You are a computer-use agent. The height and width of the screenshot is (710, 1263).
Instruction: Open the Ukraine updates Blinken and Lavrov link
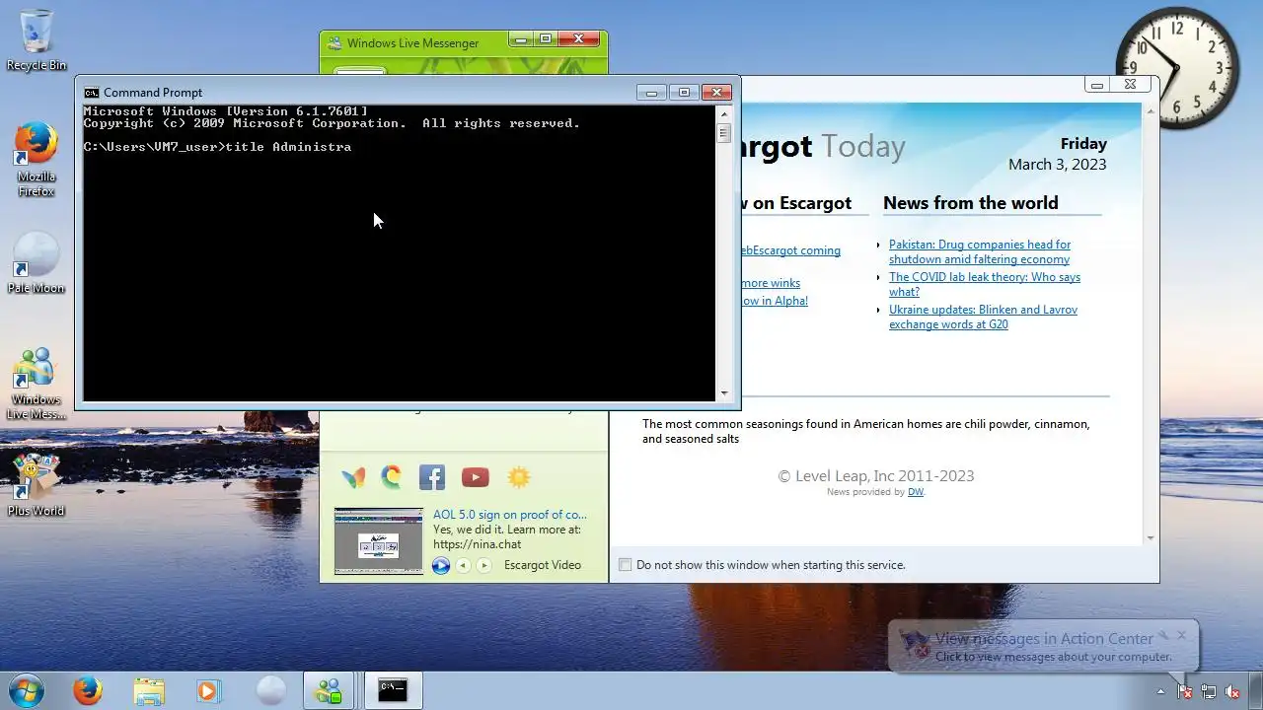click(x=983, y=317)
